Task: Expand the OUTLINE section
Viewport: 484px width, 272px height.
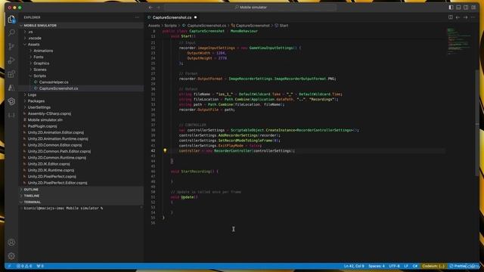Action: (x=82, y=190)
